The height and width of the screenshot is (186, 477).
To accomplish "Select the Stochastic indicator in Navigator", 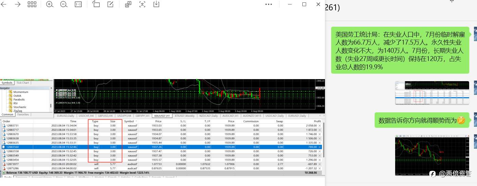I will coord(20,107).
